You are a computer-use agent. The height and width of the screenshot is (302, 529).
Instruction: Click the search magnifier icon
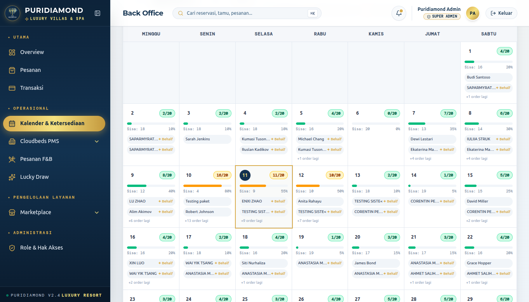[x=181, y=13]
